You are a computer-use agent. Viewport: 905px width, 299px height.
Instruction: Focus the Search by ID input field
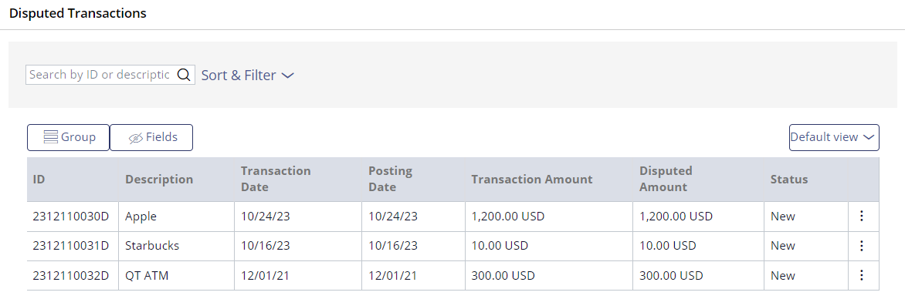[x=101, y=75]
